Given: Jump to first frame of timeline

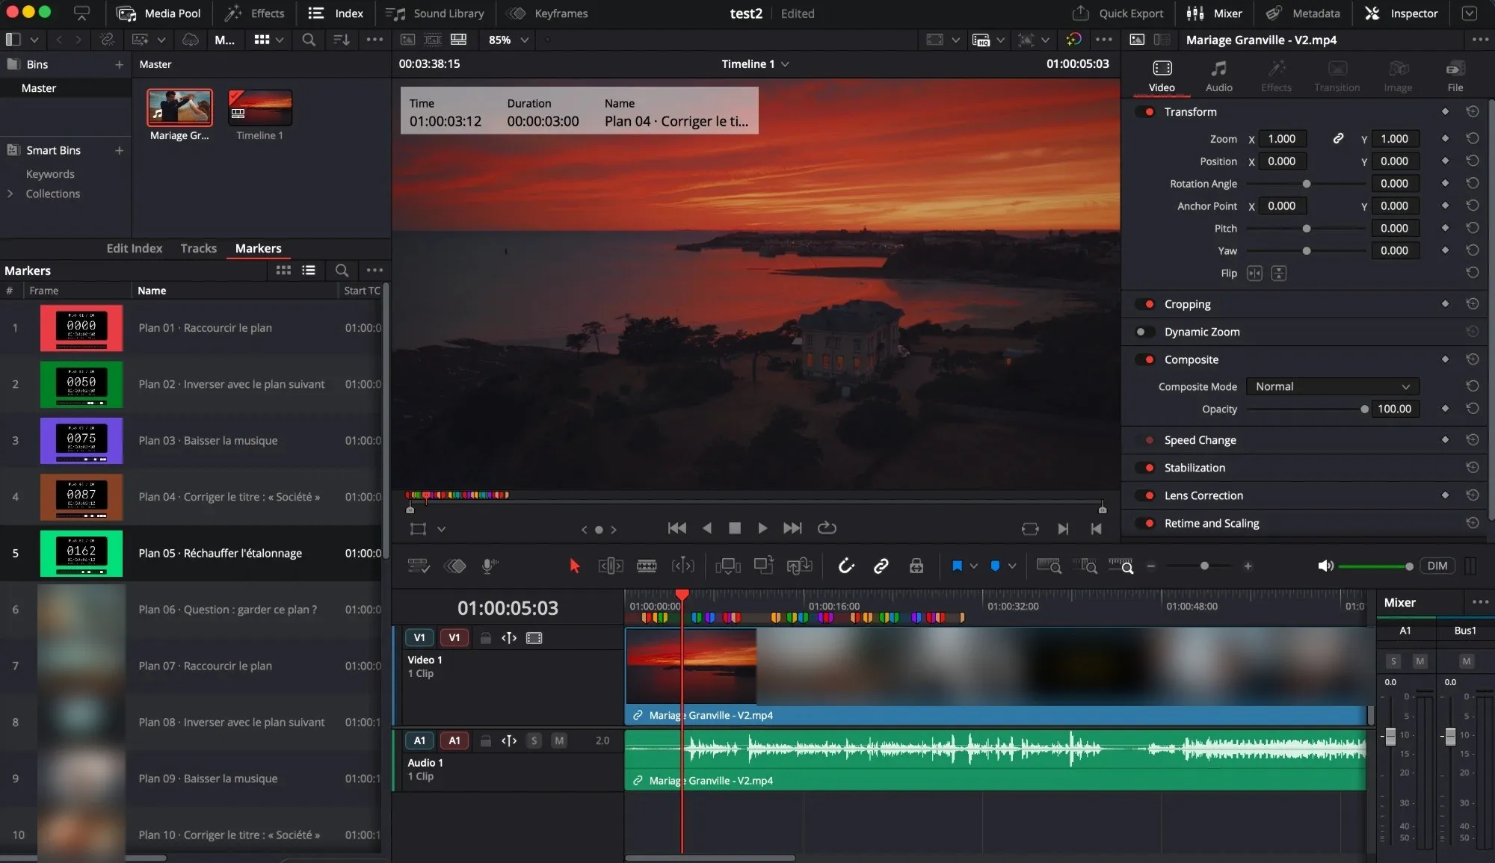Looking at the screenshot, I should [676, 528].
